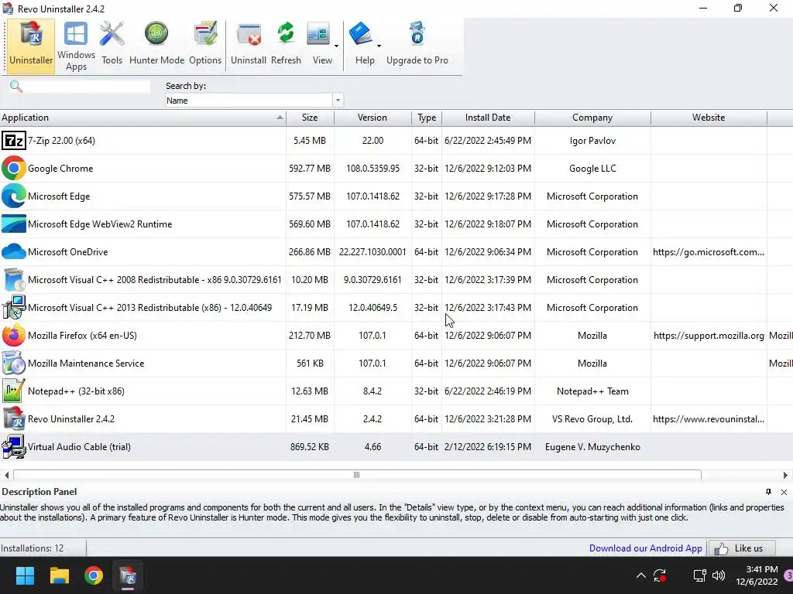Switch to Windows Apps view
The image size is (793, 594).
click(76, 46)
